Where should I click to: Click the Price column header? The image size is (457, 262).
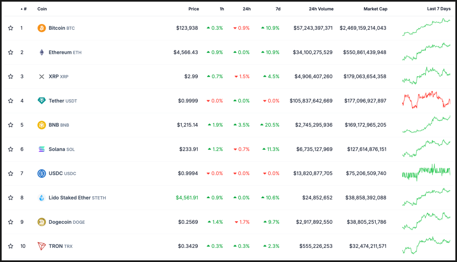pyautogui.click(x=193, y=9)
